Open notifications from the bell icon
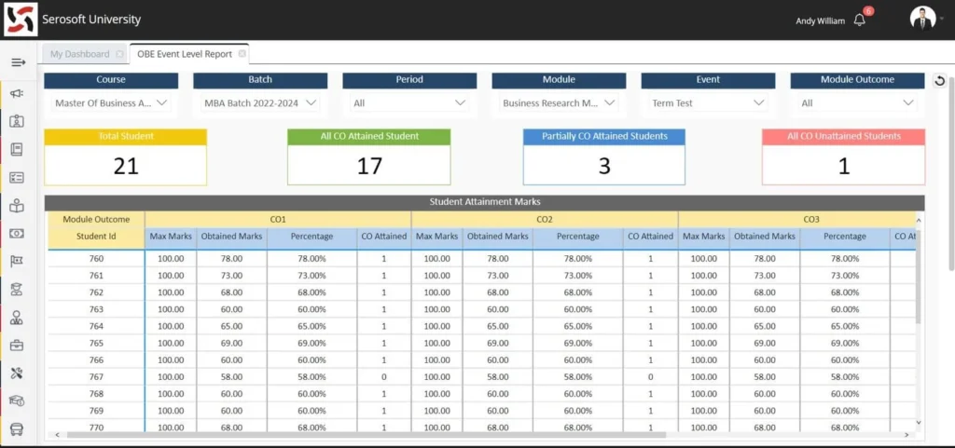Image resolution: width=955 pixels, height=448 pixels. pos(860,20)
